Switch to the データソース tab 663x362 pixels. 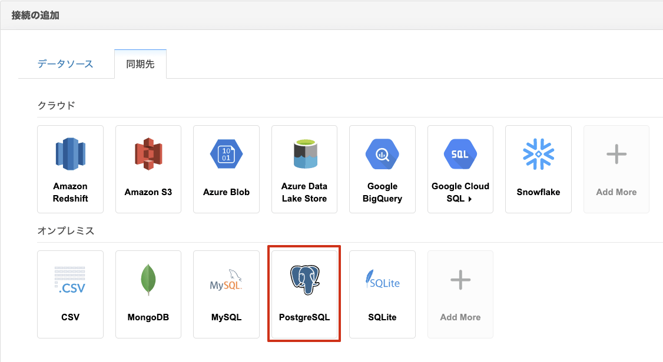click(x=65, y=64)
